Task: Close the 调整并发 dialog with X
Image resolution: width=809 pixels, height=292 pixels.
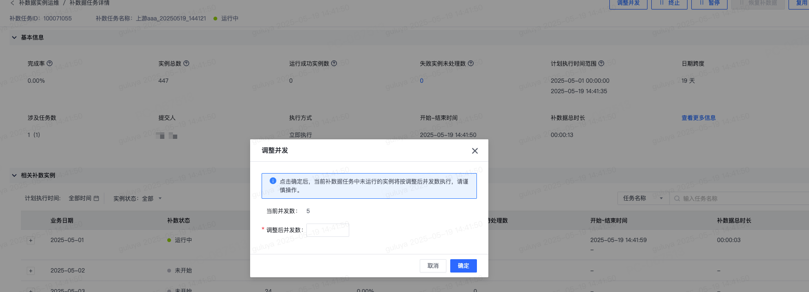Action: click(475, 151)
